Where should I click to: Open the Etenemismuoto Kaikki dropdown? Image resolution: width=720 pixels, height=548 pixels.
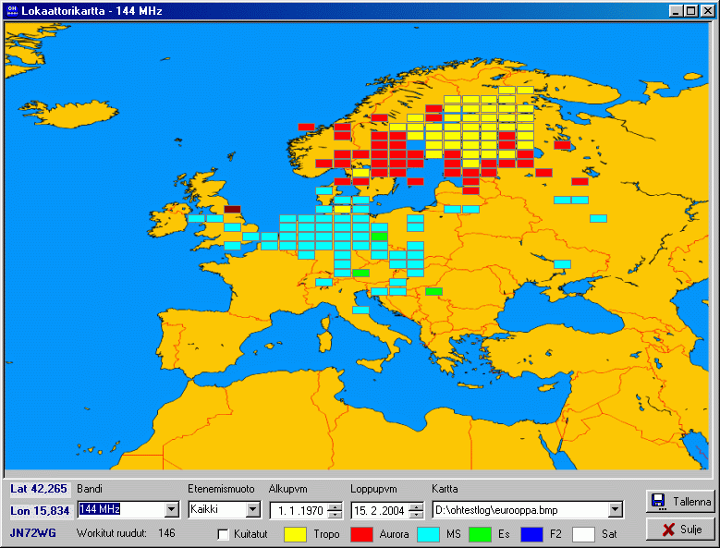coord(253,509)
